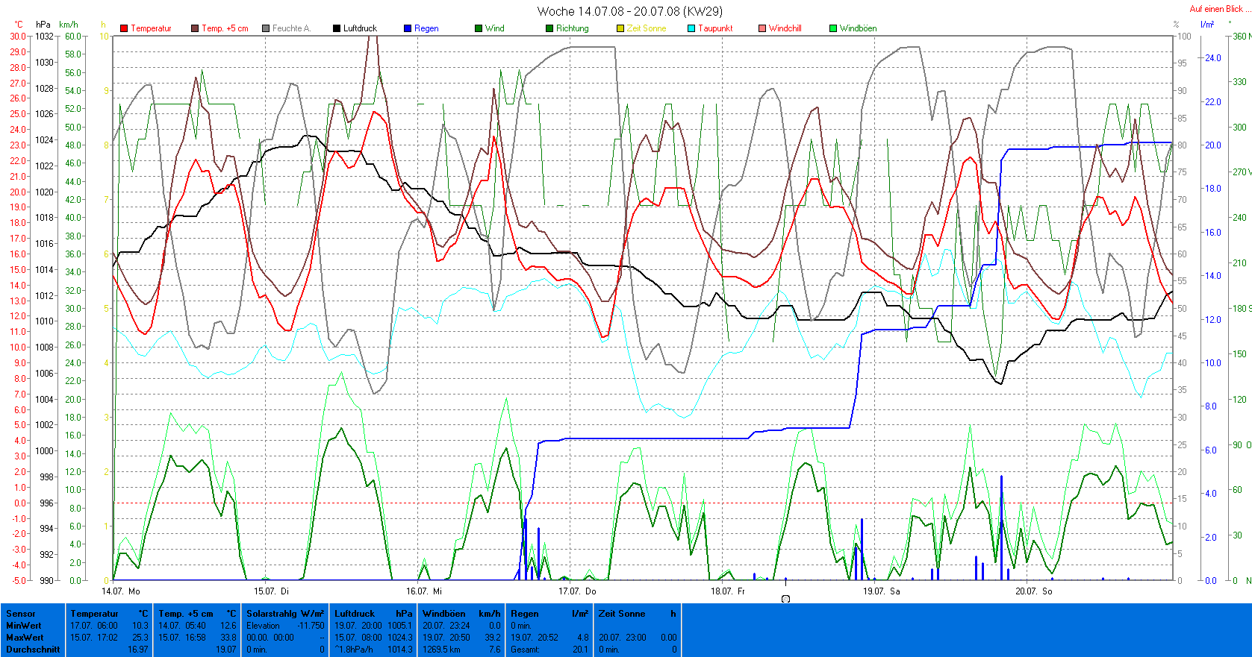This screenshot has height=657, width=1252.
Task: Click the green Windböen legend swatch
Action: 833,28
